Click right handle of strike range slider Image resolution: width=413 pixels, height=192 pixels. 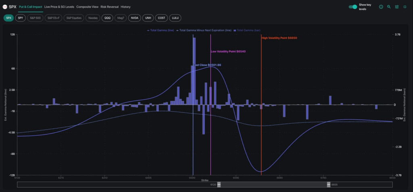[329, 184]
